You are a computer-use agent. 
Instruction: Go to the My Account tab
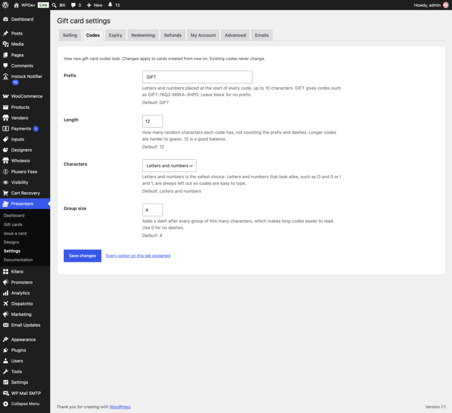pos(203,35)
